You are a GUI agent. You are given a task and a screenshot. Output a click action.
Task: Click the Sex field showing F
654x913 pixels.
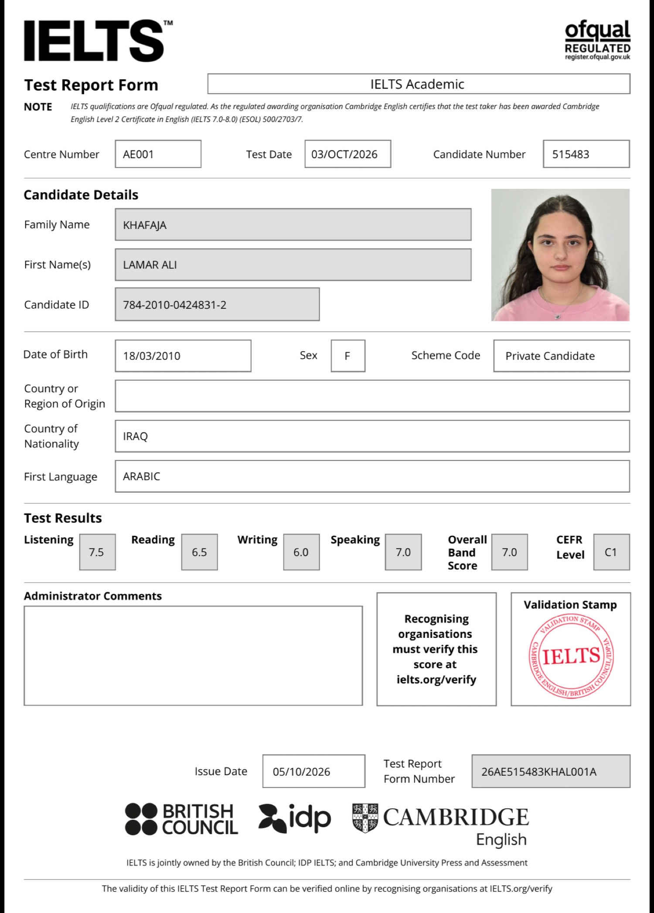click(x=348, y=356)
